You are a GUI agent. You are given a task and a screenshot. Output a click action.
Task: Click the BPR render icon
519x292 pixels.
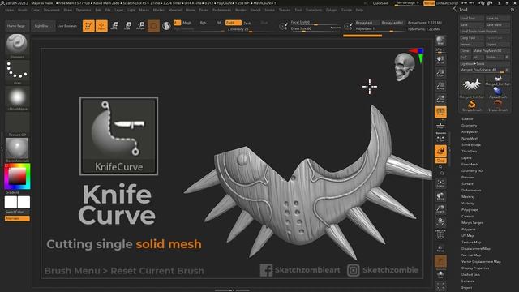pyautogui.click(x=440, y=41)
